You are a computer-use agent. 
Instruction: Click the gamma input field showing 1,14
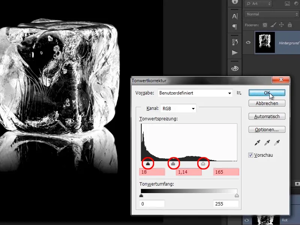pos(189,172)
